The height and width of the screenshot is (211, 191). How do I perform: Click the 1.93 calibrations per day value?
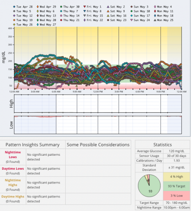[x=177, y=160]
